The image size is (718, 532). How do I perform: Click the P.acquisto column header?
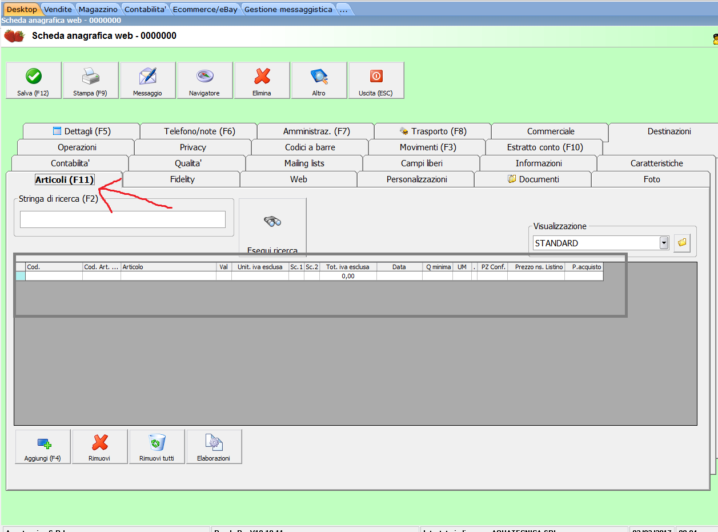(584, 267)
